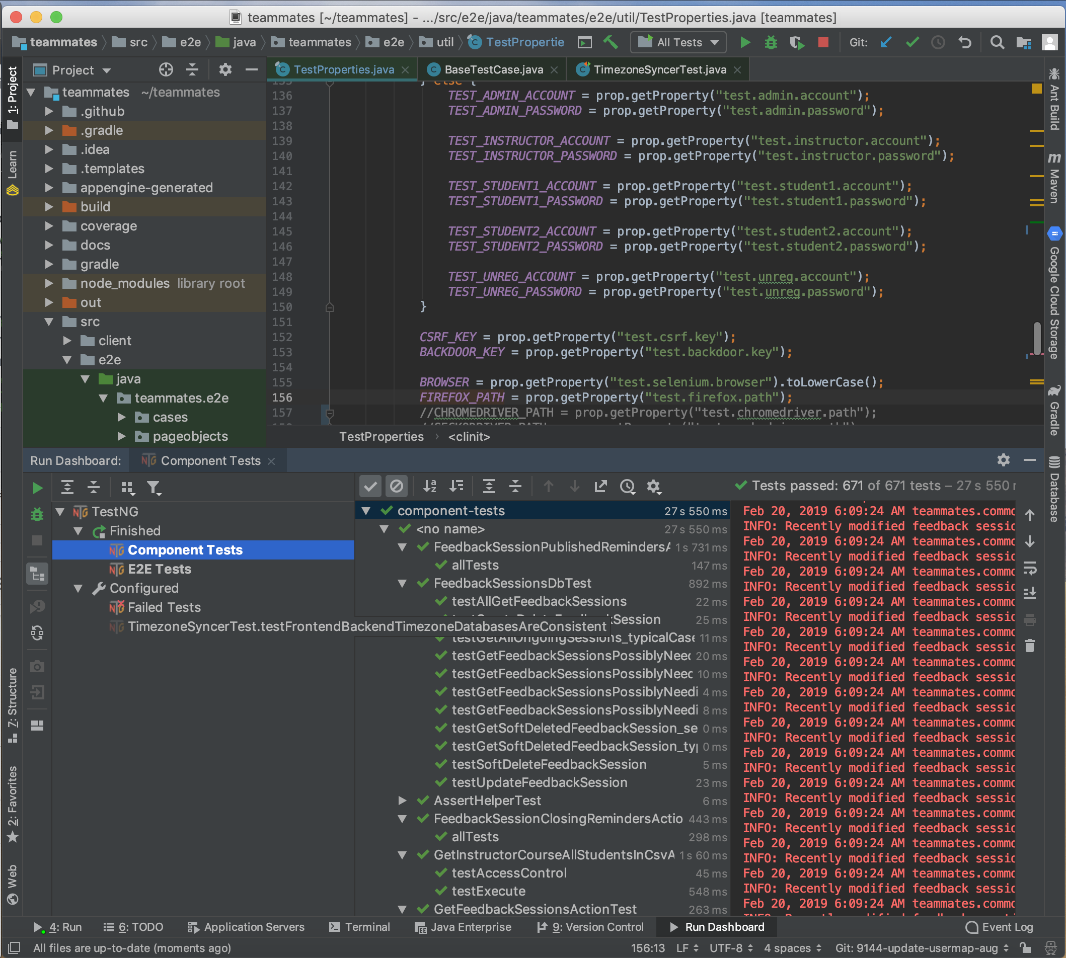Click the 4 spaces indent selector
Image resolution: width=1066 pixels, height=958 pixels.
pos(792,948)
